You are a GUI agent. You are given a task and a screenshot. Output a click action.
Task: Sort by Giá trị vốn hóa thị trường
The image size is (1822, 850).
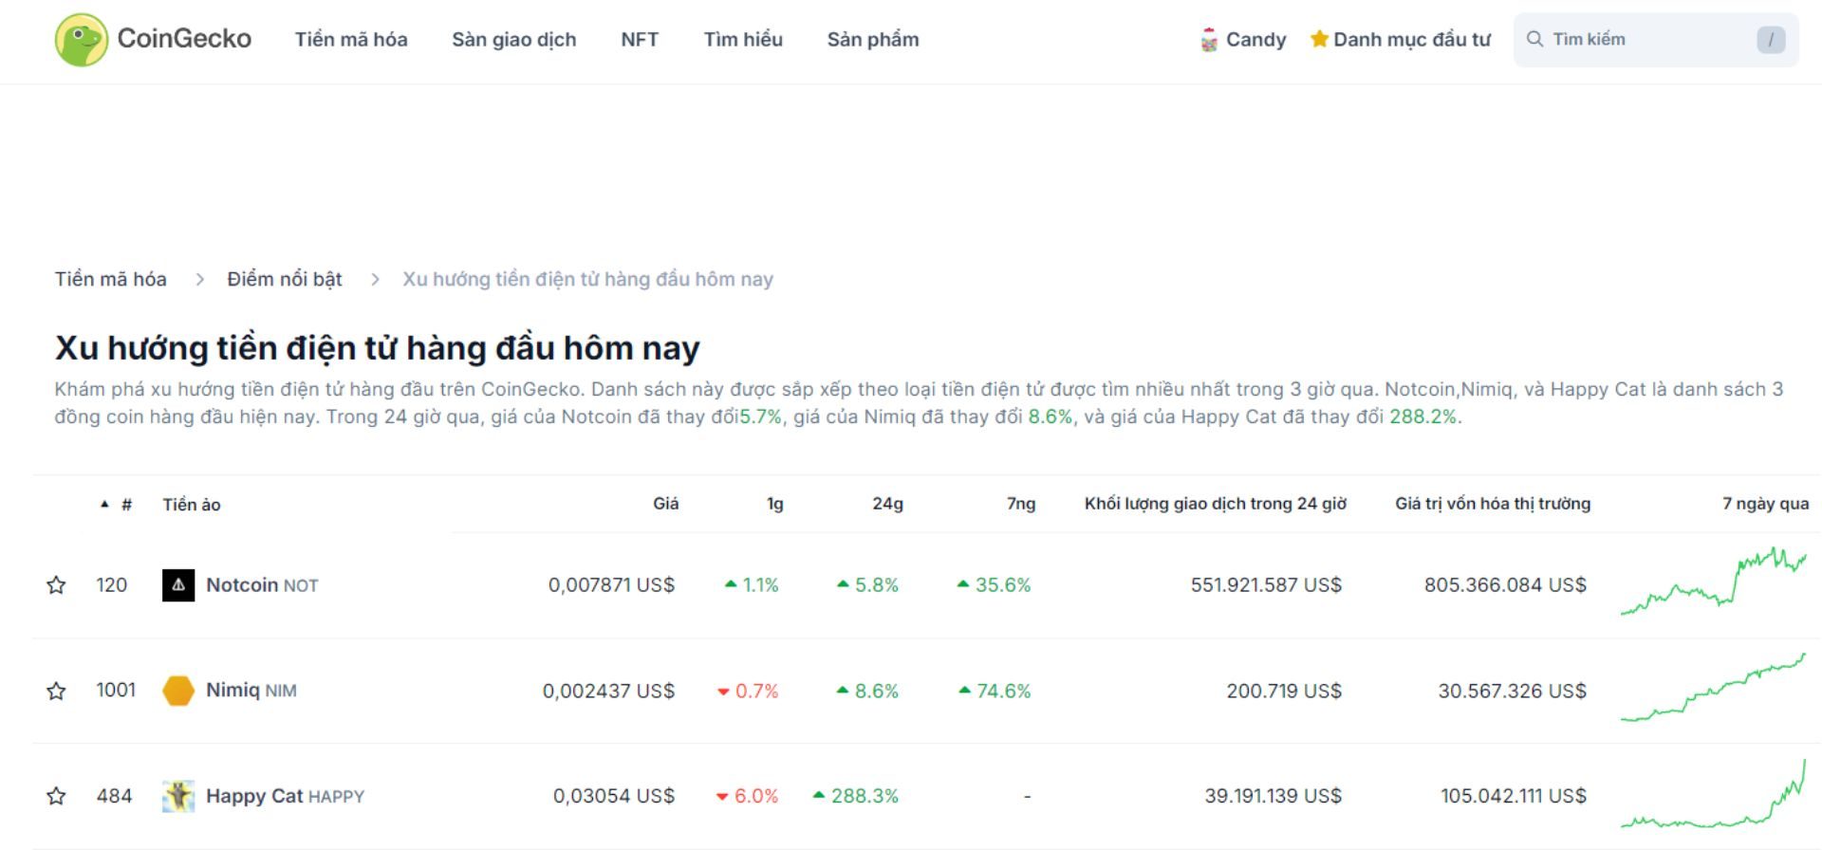pyautogui.click(x=1493, y=504)
